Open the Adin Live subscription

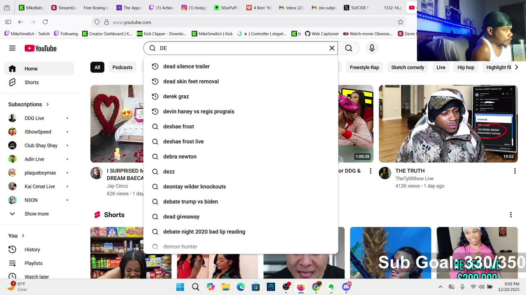click(39, 159)
